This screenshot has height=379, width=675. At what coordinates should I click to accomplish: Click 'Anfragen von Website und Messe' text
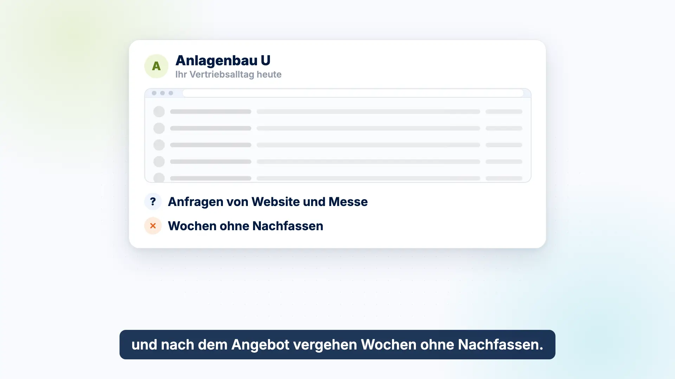pos(268,202)
